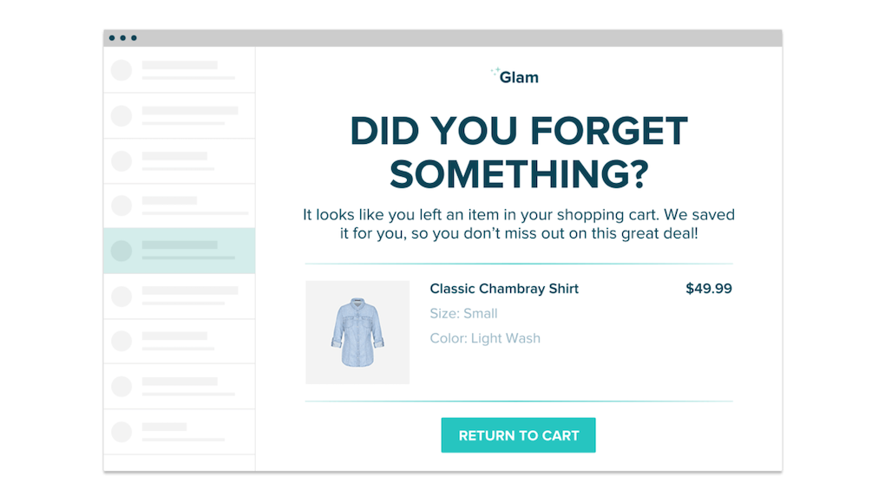Select the third email in the sidebar list
Viewport: 885px width, 496px height.
pyautogui.click(x=180, y=160)
